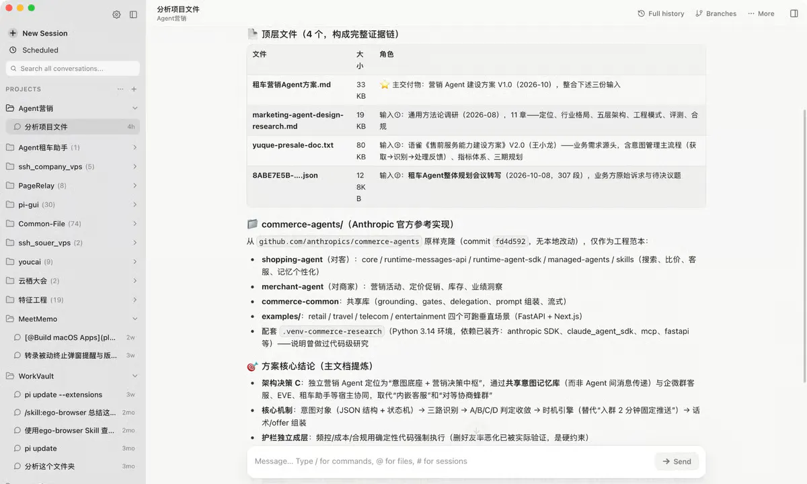The height and width of the screenshot is (484, 807).
Task: Click the Agent营销 folder icon
Action: (x=10, y=108)
